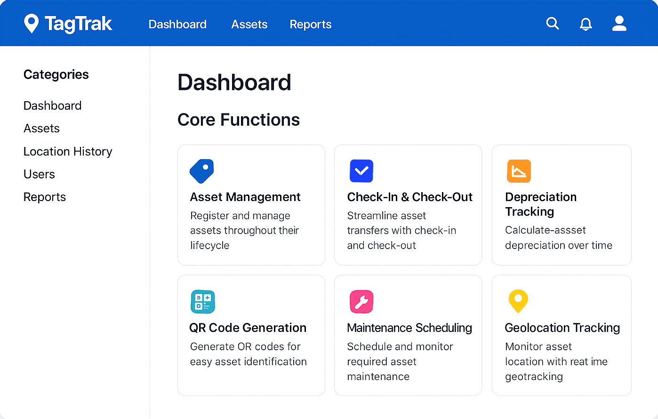Click the orange Depreciation Tracking chart icon
Screen dimensions: 658x419
(x=519, y=171)
